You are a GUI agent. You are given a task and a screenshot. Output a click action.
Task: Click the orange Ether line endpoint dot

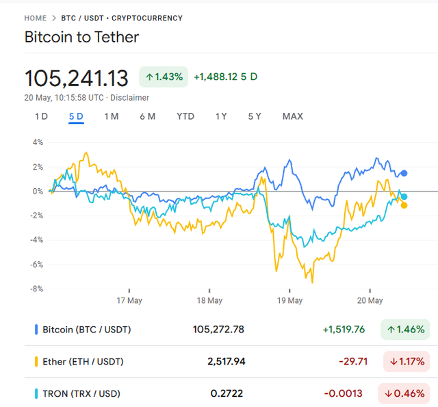[404, 205]
